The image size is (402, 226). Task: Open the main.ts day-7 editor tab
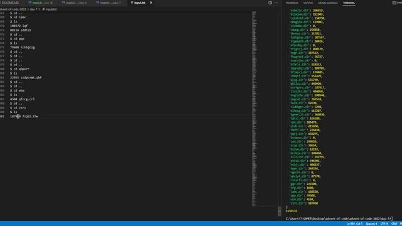pyautogui.click(x=109, y=3)
